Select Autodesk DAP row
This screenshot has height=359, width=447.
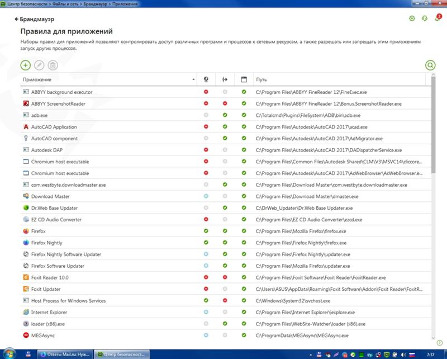(226, 150)
